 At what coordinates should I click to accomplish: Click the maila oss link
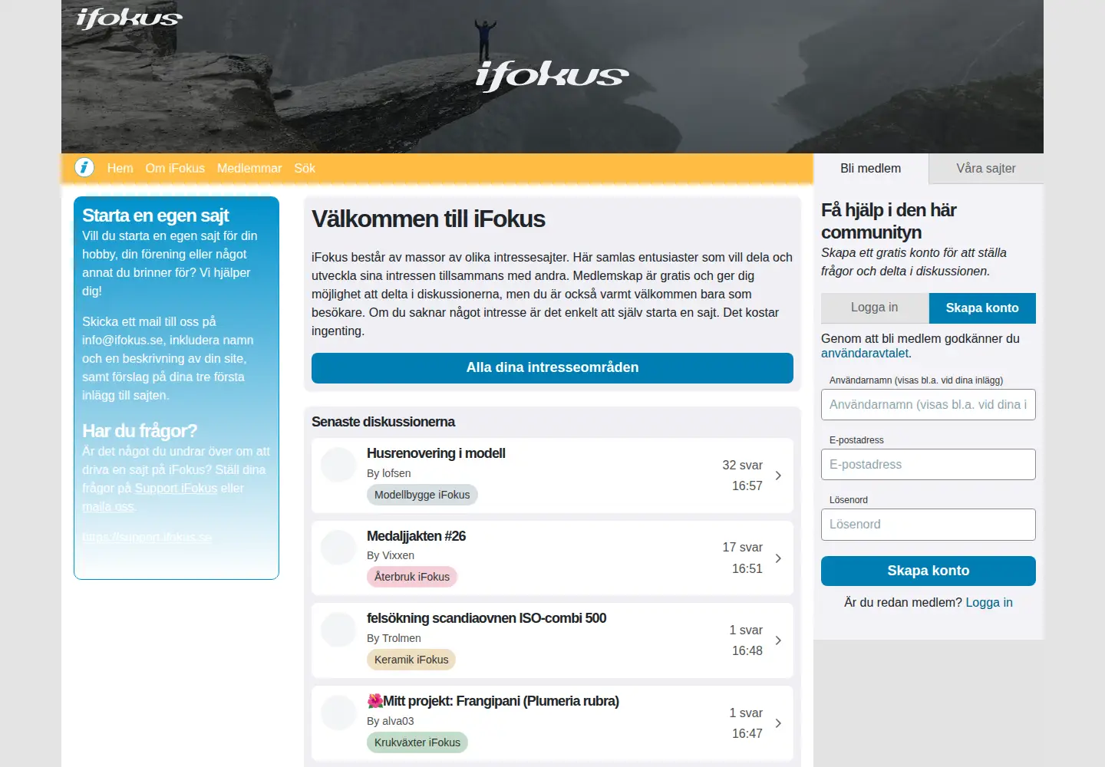pos(108,506)
